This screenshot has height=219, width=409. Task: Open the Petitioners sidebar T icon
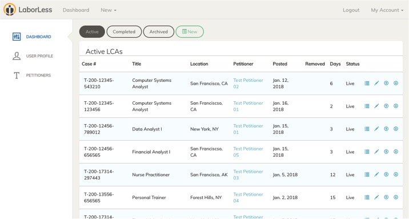click(x=17, y=75)
